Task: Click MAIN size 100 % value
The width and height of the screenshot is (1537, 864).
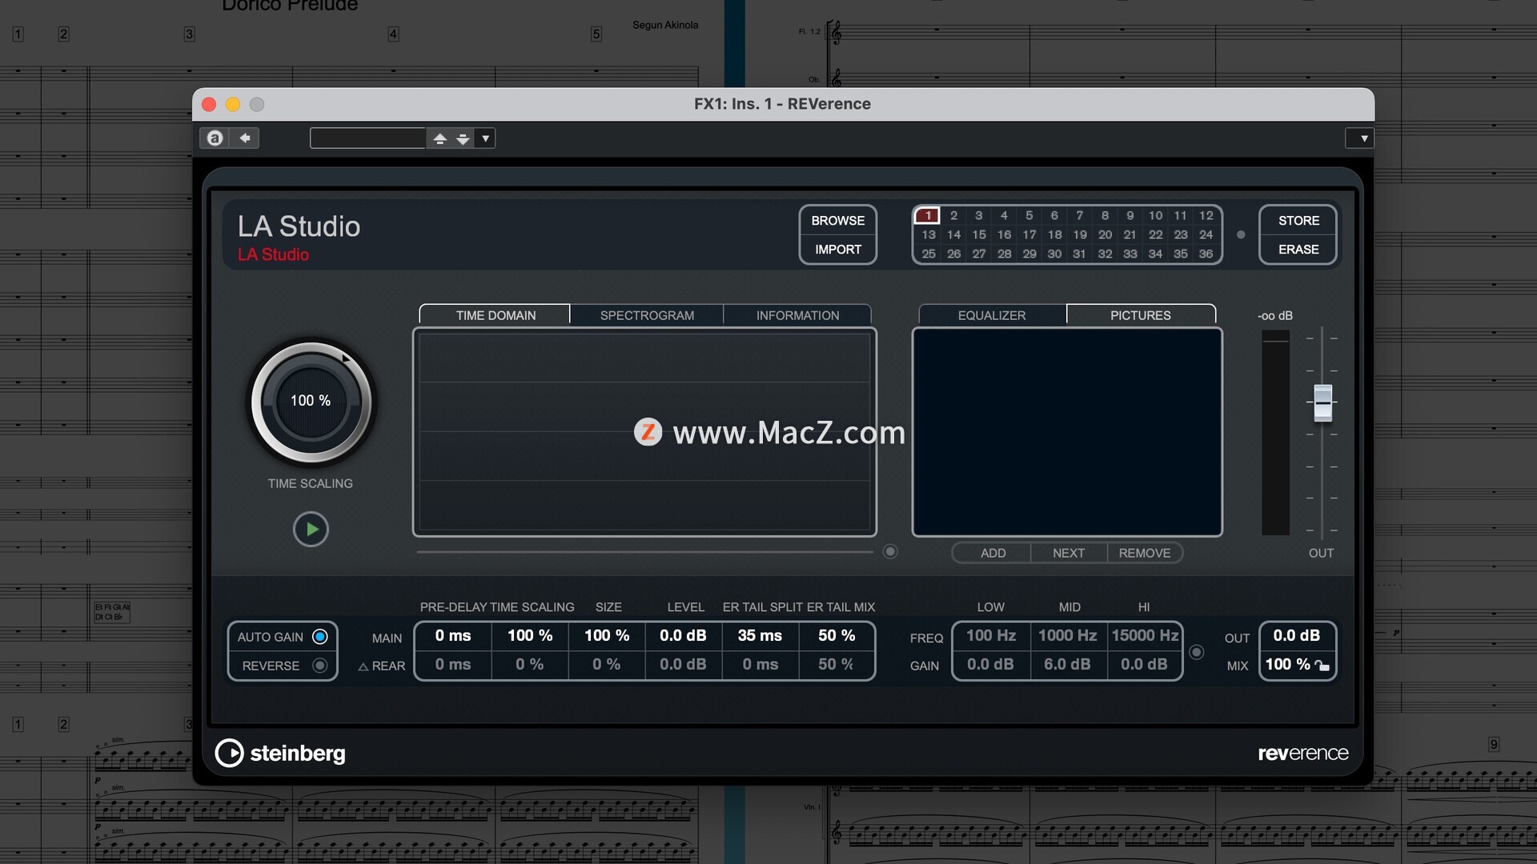Action: 606,635
